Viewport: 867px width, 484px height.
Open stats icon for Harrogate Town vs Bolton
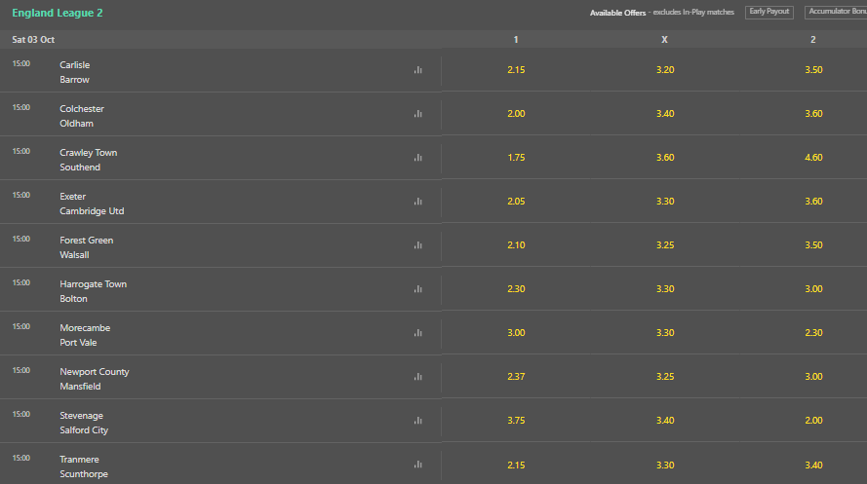click(418, 289)
